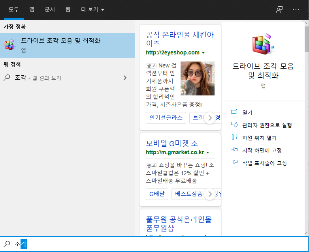
Task: Click the preview pane scrollbar thumb
Action: [307, 39]
